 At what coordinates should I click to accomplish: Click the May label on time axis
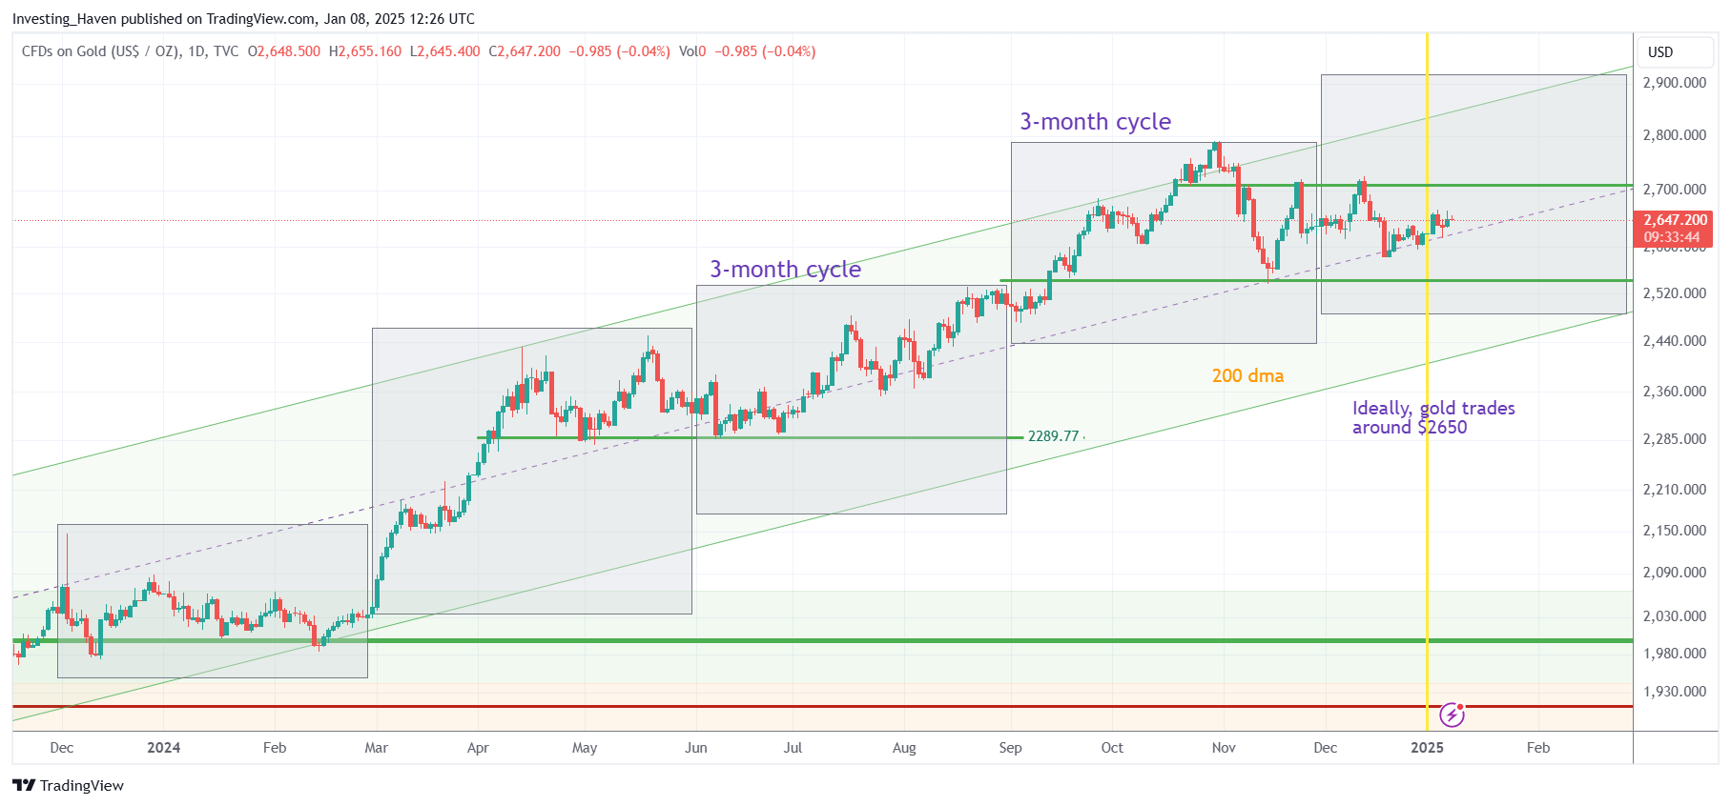pos(585,748)
